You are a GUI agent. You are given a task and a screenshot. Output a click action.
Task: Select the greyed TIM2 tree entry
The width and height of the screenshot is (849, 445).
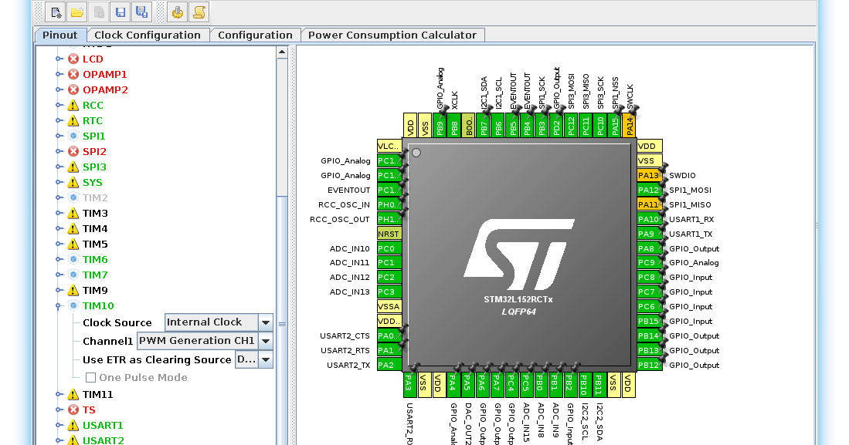coord(95,198)
